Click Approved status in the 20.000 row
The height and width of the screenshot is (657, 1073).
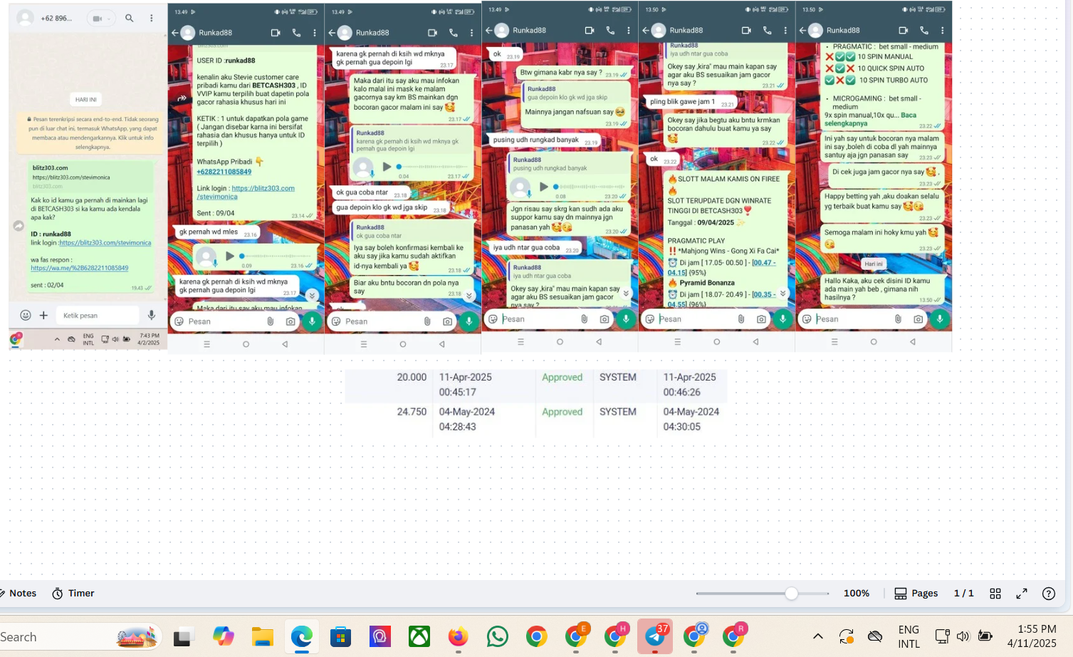(562, 377)
